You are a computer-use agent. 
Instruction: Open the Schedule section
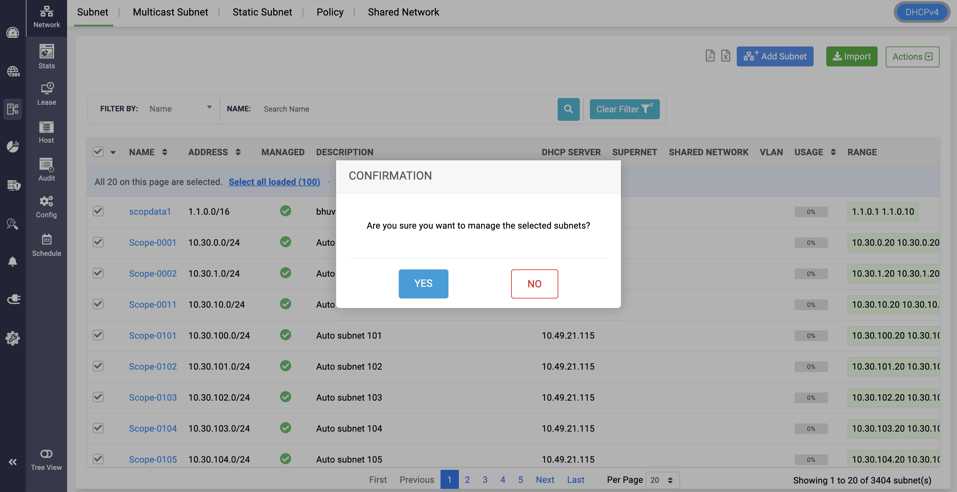(47, 245)
